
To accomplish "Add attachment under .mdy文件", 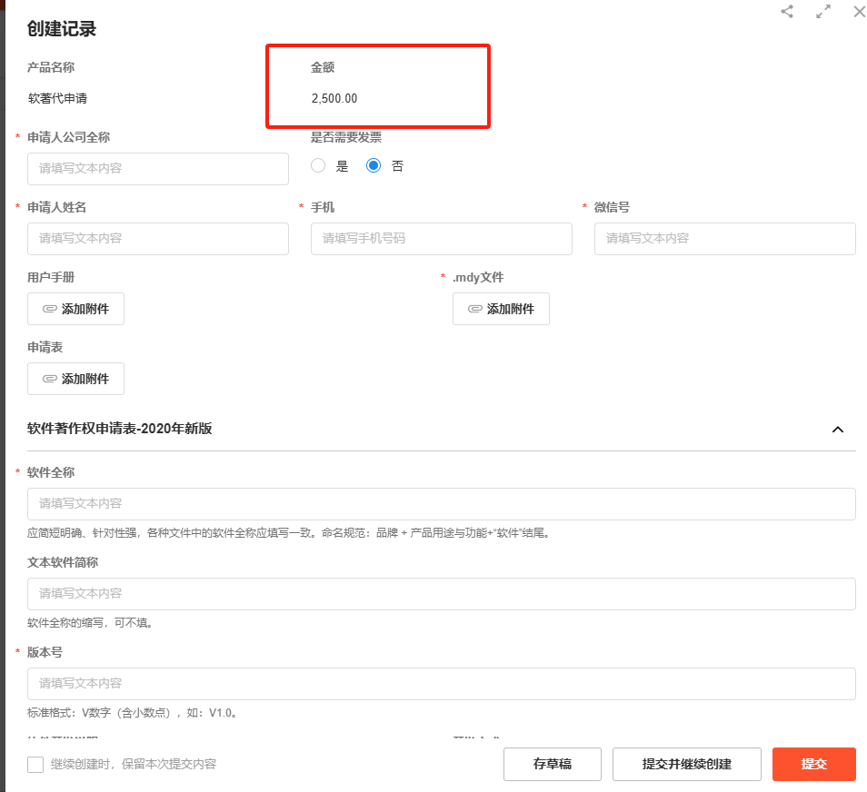I will pyautogui.click(x=501, y=309).
